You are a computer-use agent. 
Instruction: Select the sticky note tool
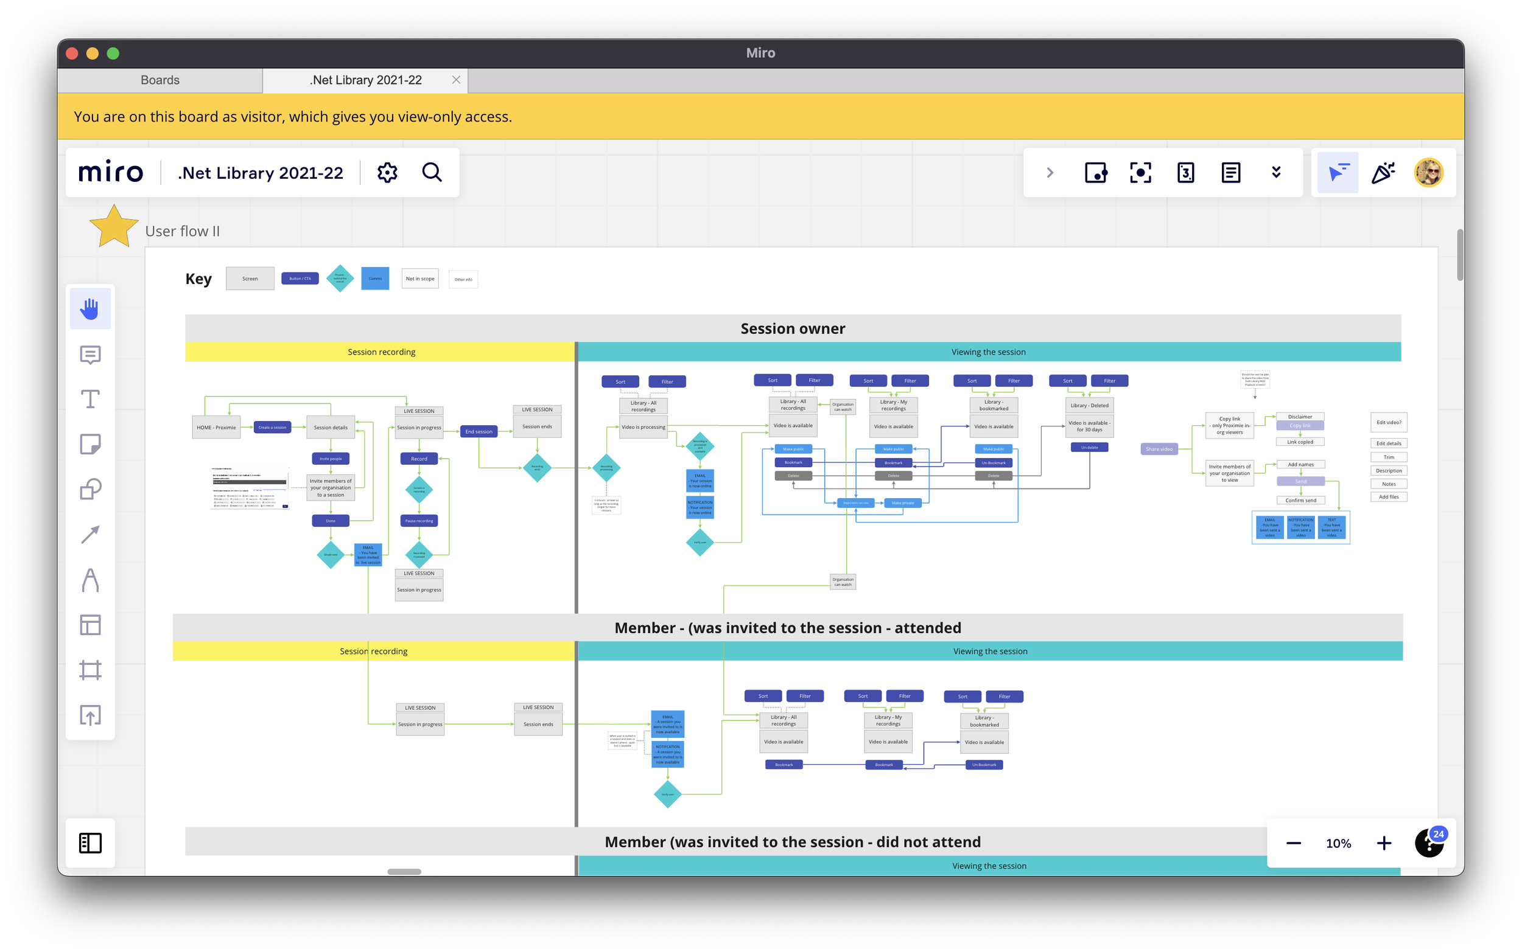pos(90,444)
